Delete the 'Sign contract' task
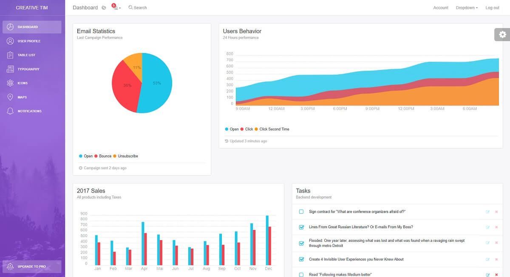Viewport: 510px width, 277px height. tap(496, 211)
